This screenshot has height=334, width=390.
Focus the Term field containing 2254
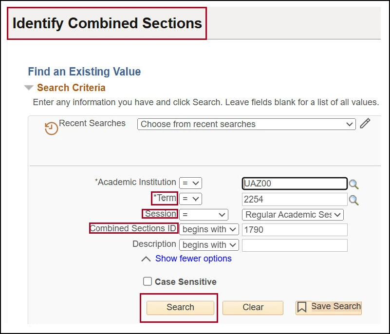click(x=295, y=200)
